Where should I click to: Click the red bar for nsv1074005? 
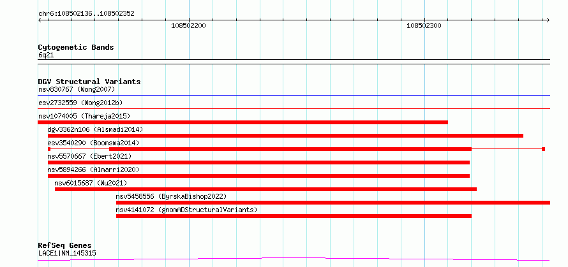coord(243,122)
